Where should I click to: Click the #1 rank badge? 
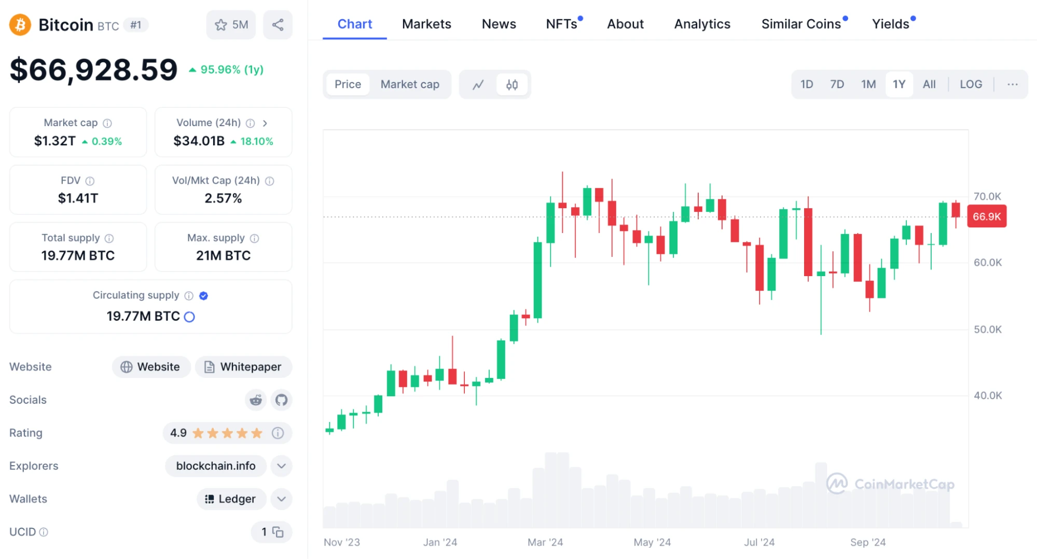click(x=136, y=25)
